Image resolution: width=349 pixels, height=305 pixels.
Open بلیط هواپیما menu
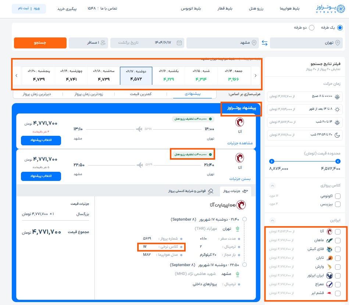click(289, 8)
